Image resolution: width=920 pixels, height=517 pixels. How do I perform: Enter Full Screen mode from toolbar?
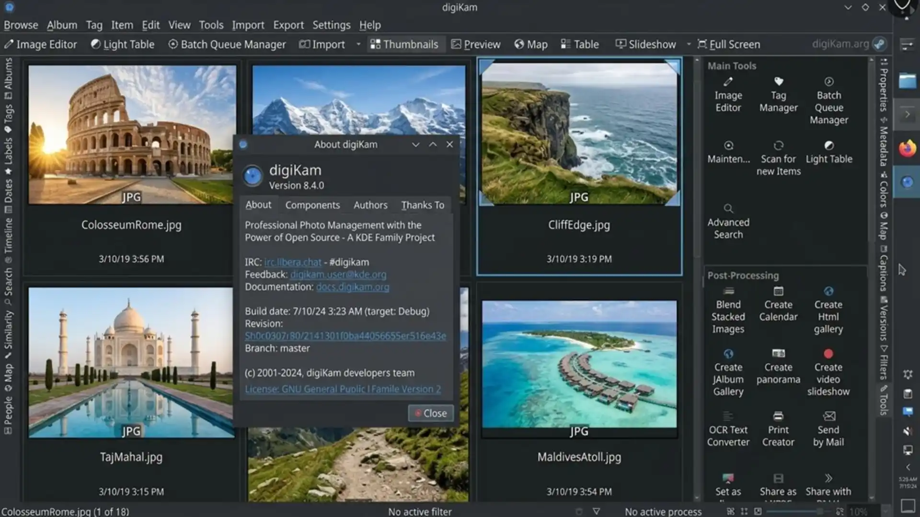tap(729, 45)
